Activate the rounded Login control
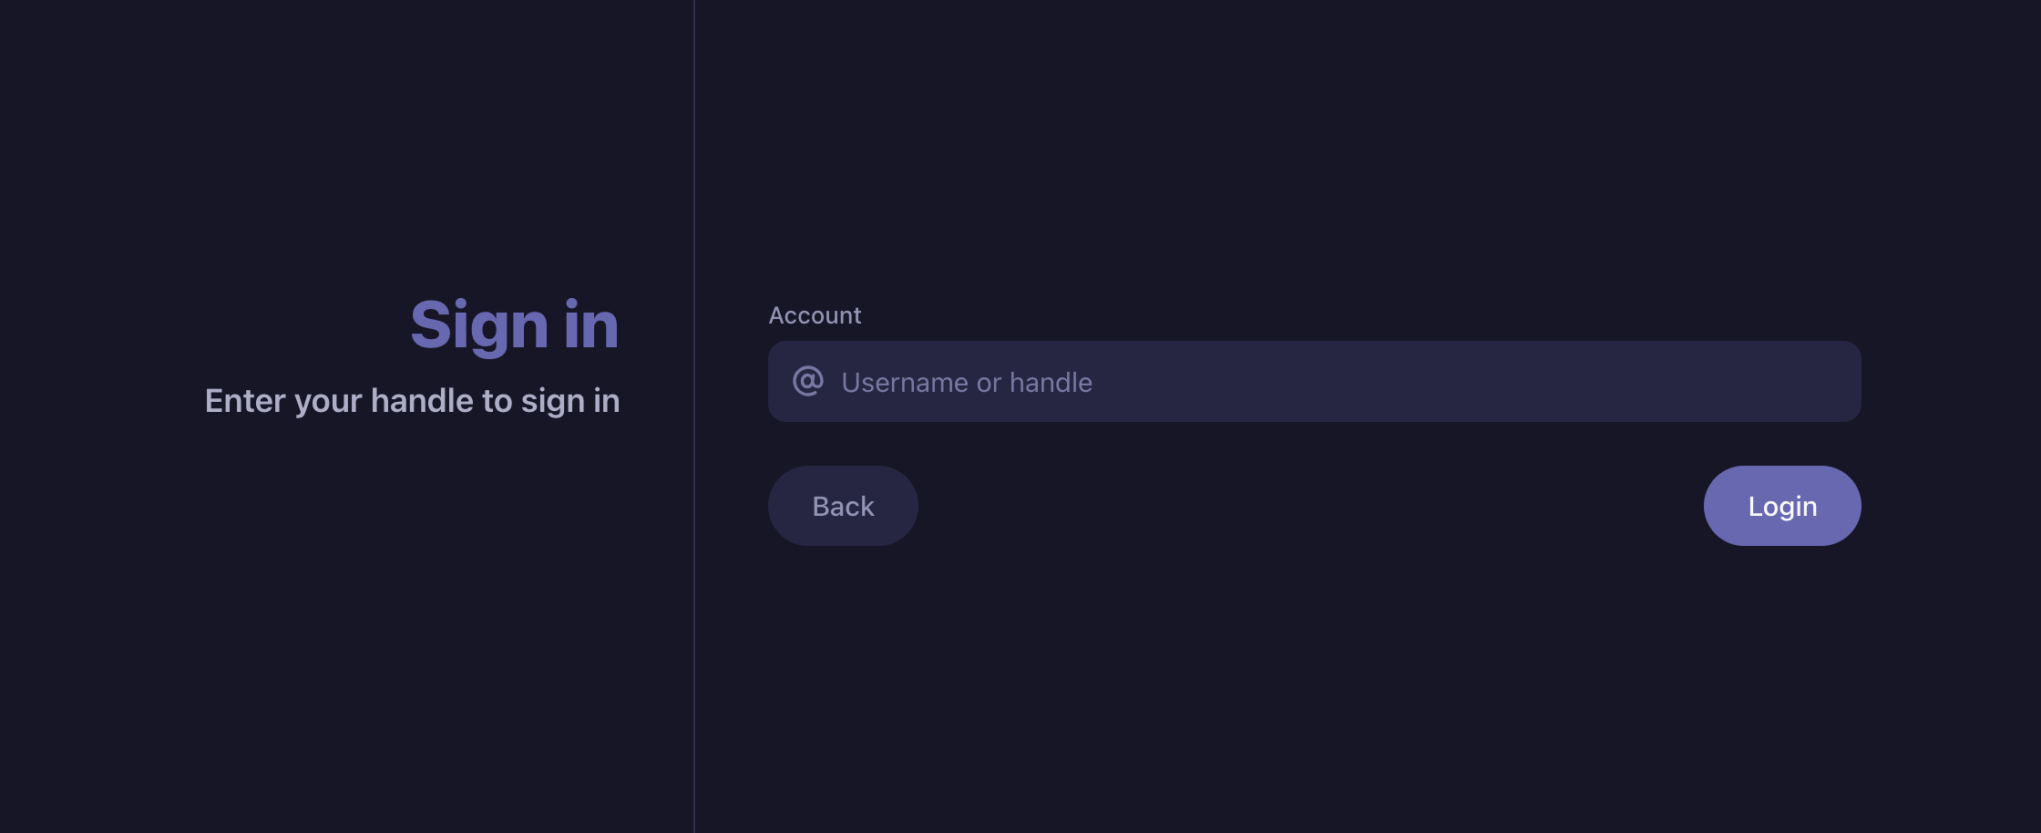2041x833 pixels. click(1781, 506)
